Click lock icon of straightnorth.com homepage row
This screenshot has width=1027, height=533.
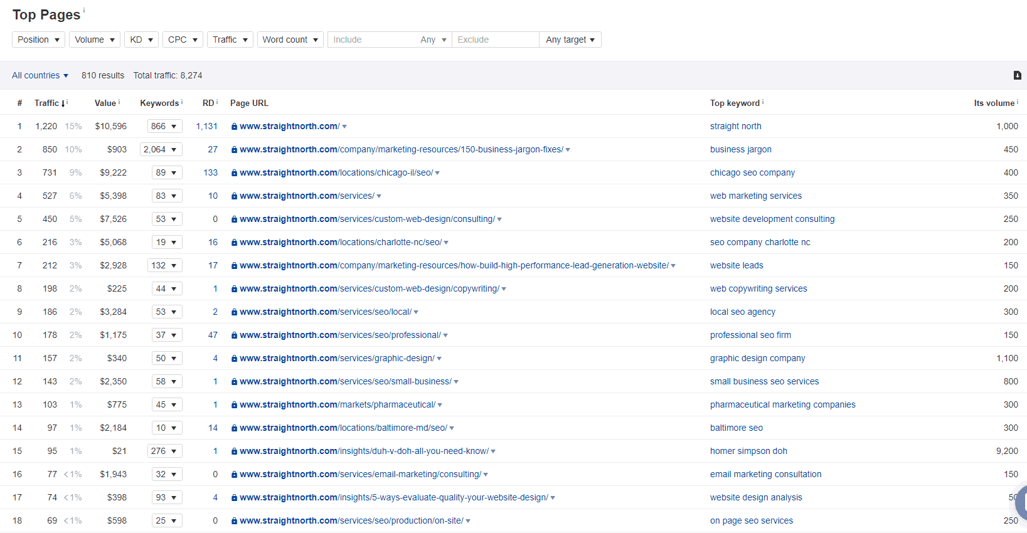pos(234,127)
